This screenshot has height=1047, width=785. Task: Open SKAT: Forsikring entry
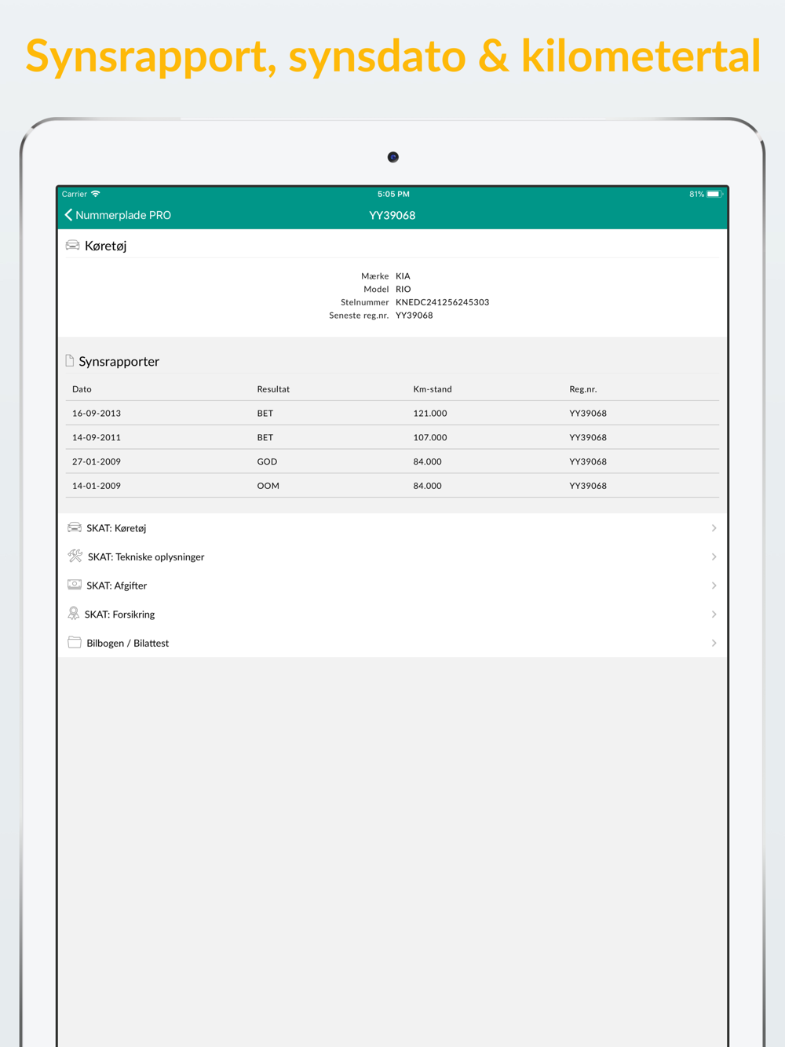coord(392,614)
